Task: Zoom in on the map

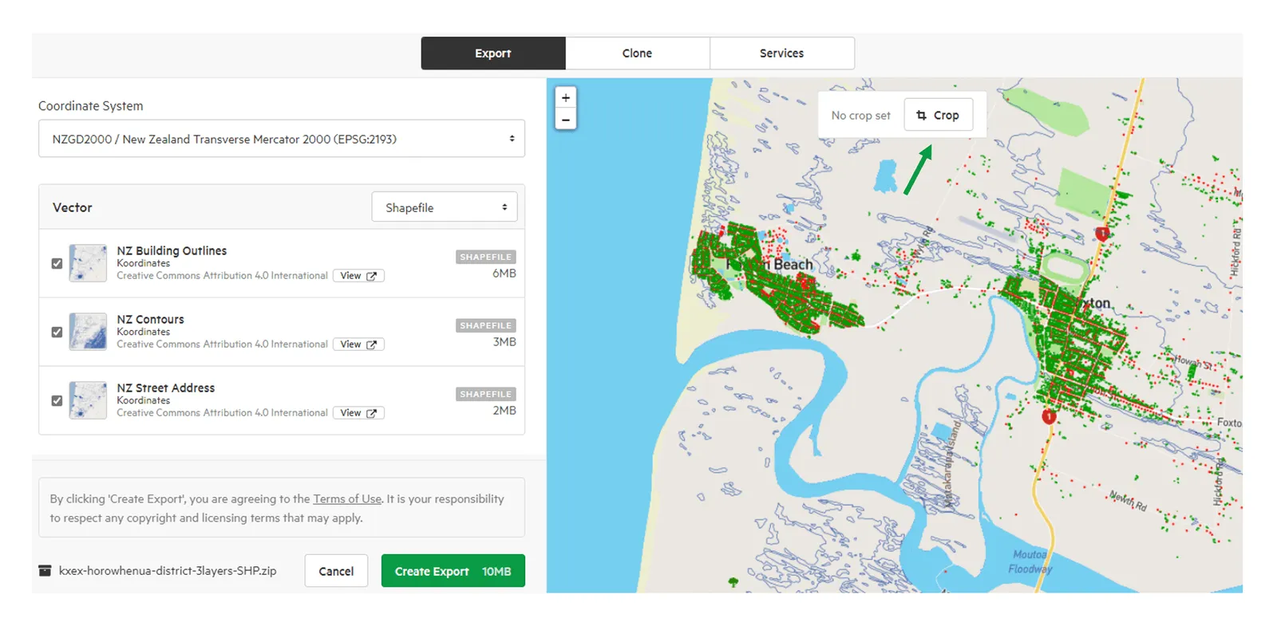Action: click(x=565, y=98)
